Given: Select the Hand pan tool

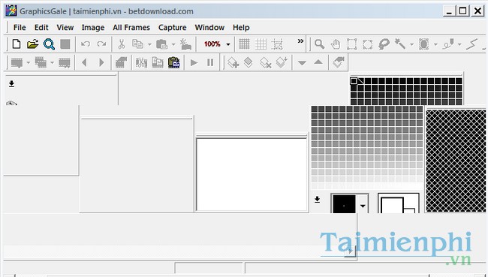Looking at the screenshot, I should coord(336,44).
